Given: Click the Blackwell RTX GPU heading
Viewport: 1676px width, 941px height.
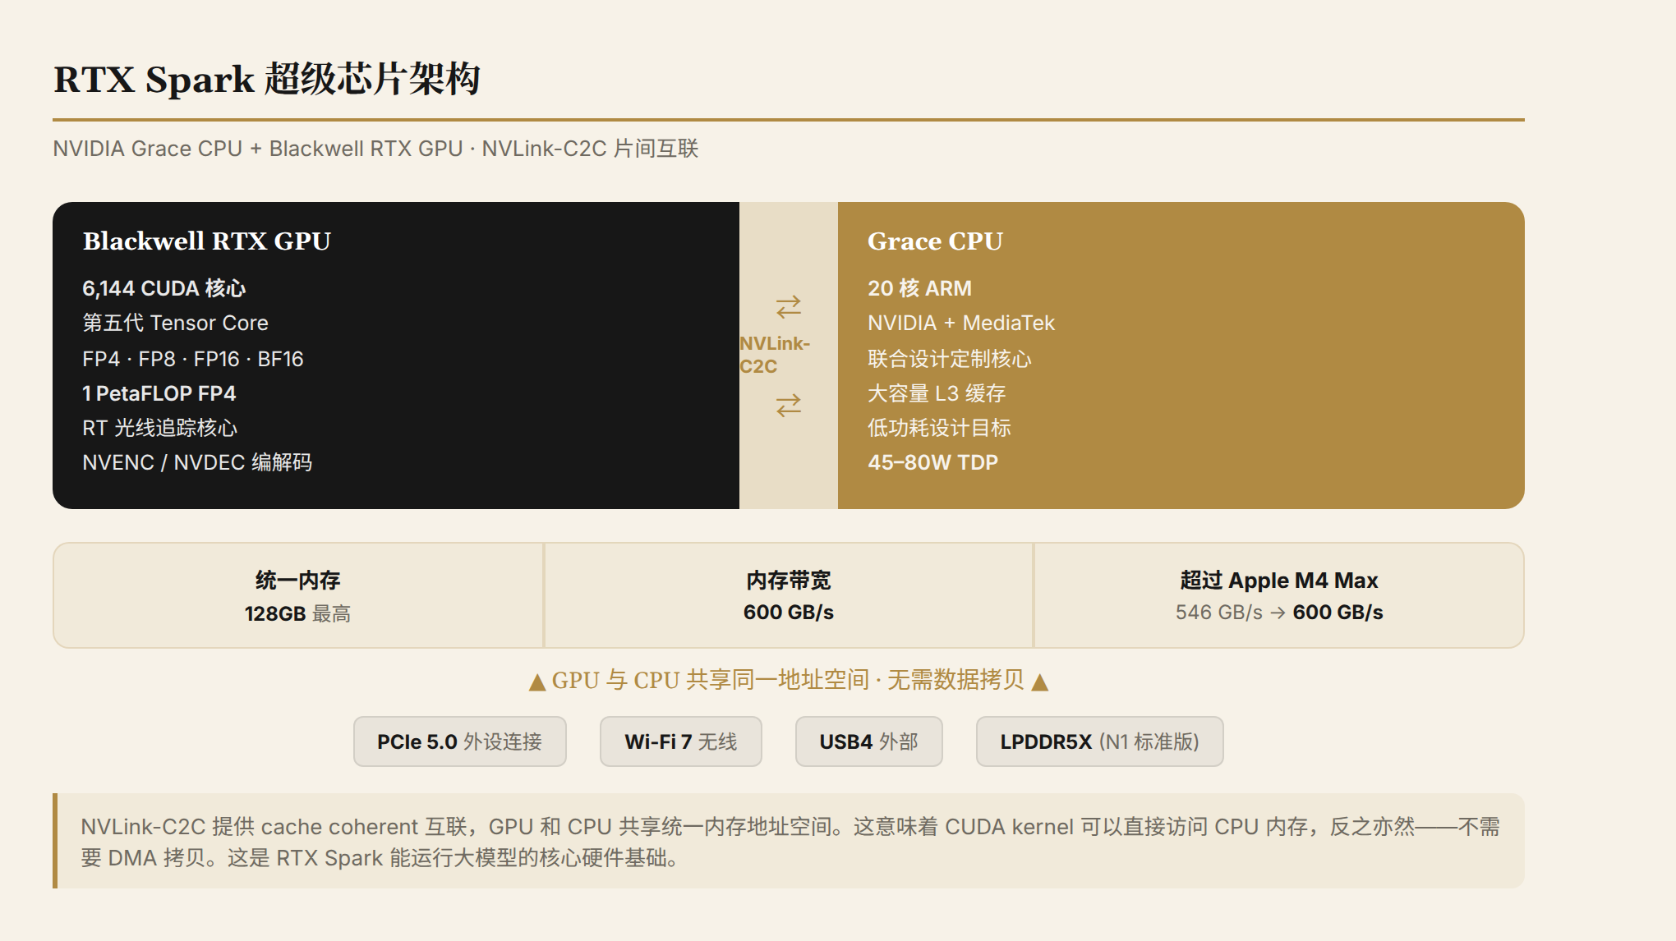Looking at the screenshot, I should tap(207, 241).
